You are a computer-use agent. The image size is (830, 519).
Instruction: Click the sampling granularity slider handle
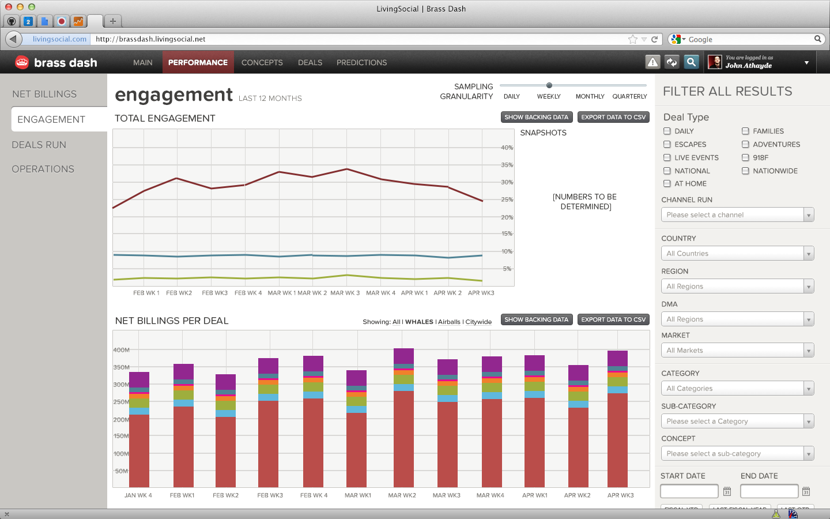click(x=549, y=85)
